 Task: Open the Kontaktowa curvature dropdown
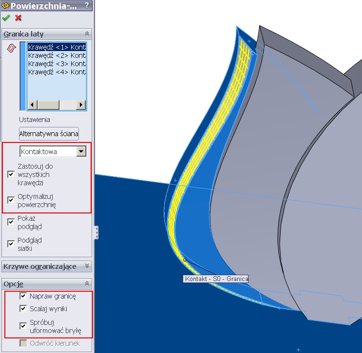coord(81,151)
